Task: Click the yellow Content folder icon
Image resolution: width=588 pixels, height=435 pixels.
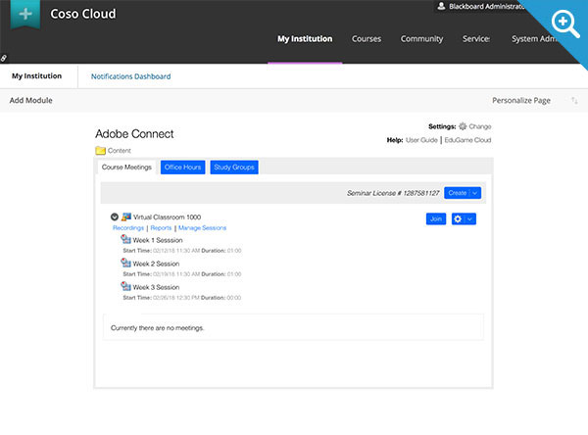Action: [x=100, y=151]
